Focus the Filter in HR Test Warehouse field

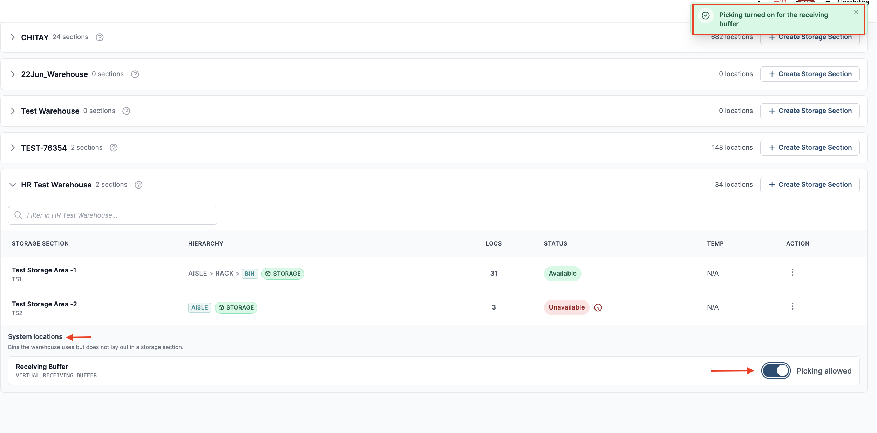coord(113,215)
